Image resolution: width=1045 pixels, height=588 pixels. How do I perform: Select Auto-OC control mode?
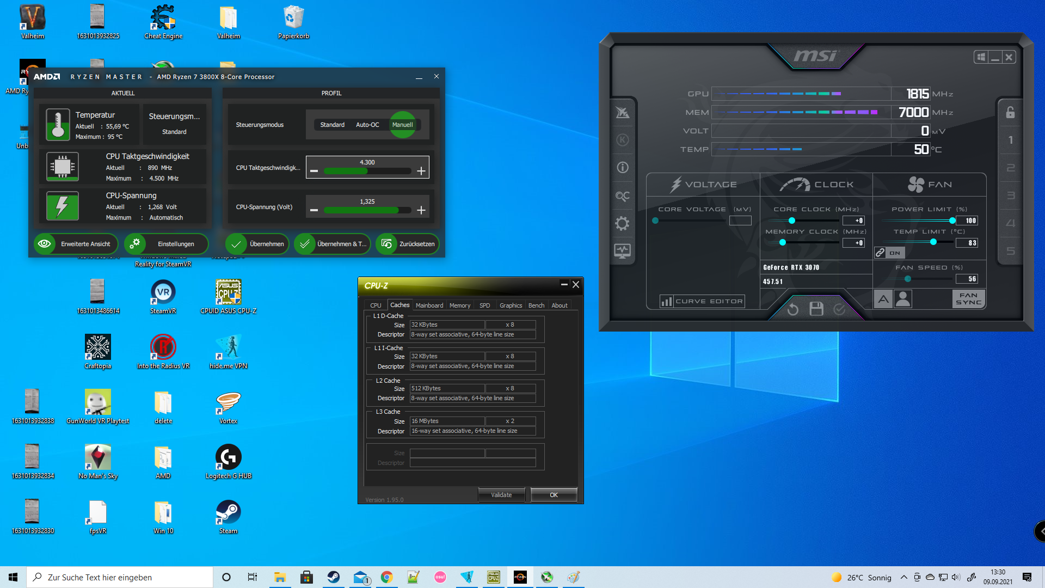(x=367, y=125)
